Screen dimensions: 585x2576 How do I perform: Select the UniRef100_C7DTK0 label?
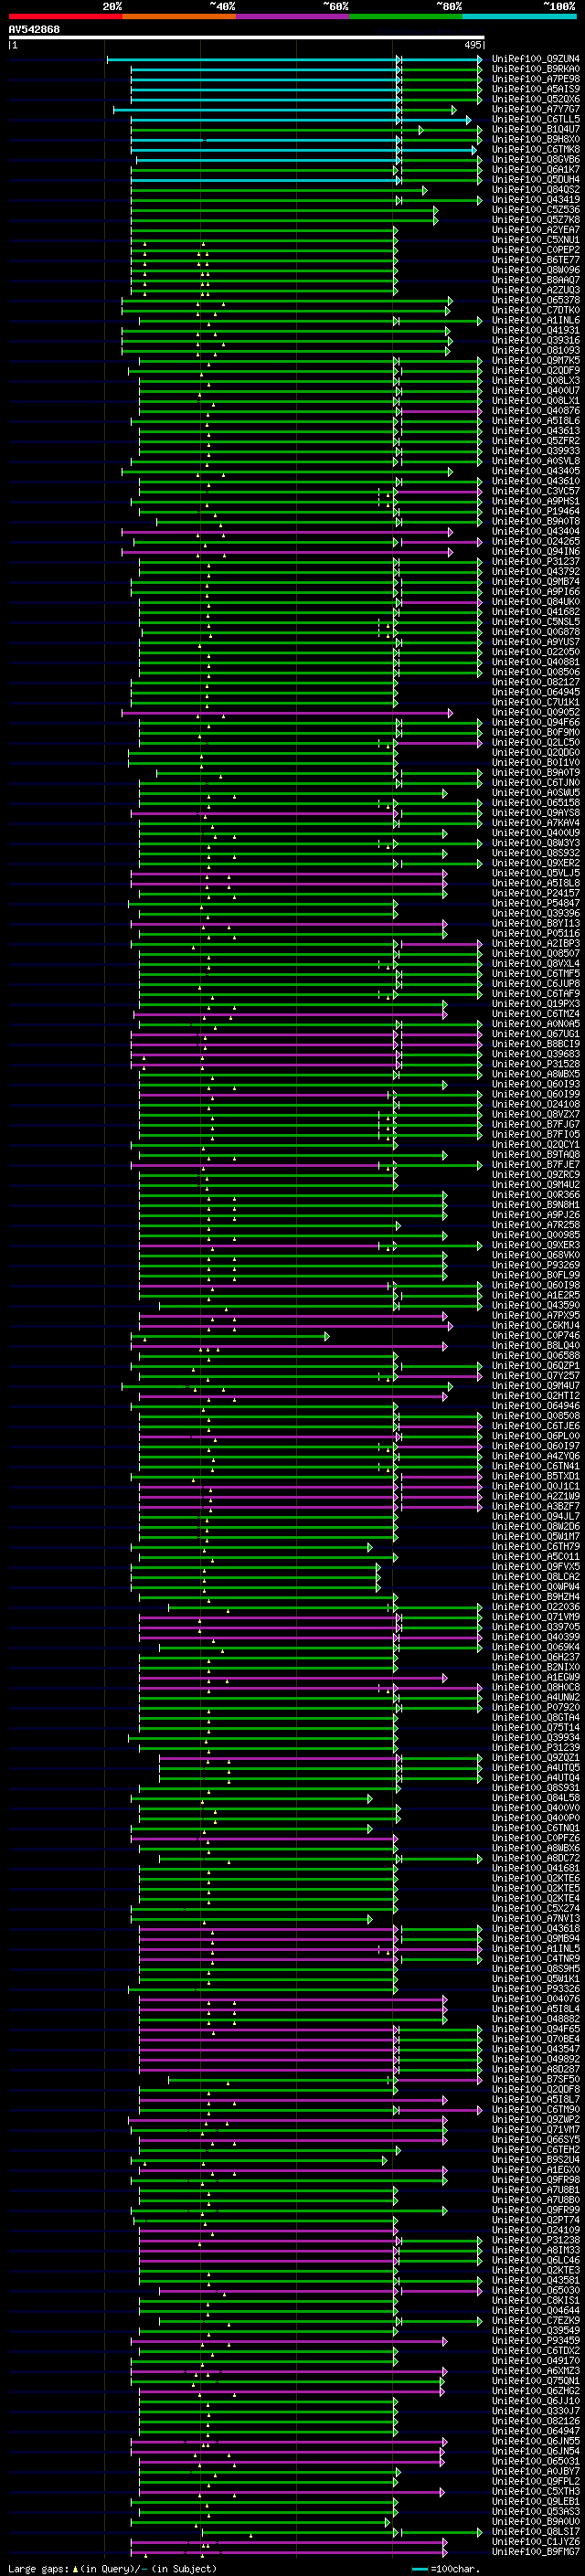(x=536, y=310)
